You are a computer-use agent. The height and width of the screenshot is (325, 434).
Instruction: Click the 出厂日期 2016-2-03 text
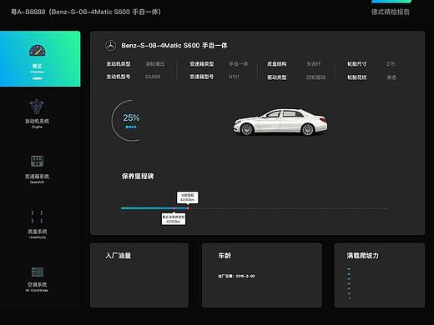tap(236, 276)
